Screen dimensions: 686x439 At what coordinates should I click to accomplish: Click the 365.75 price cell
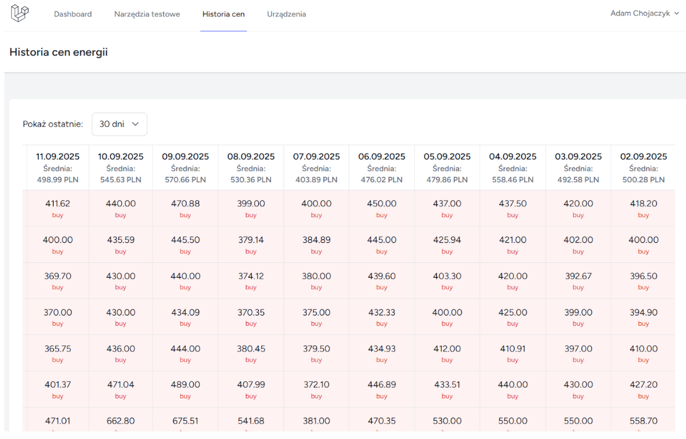click(x=58, y=353)
